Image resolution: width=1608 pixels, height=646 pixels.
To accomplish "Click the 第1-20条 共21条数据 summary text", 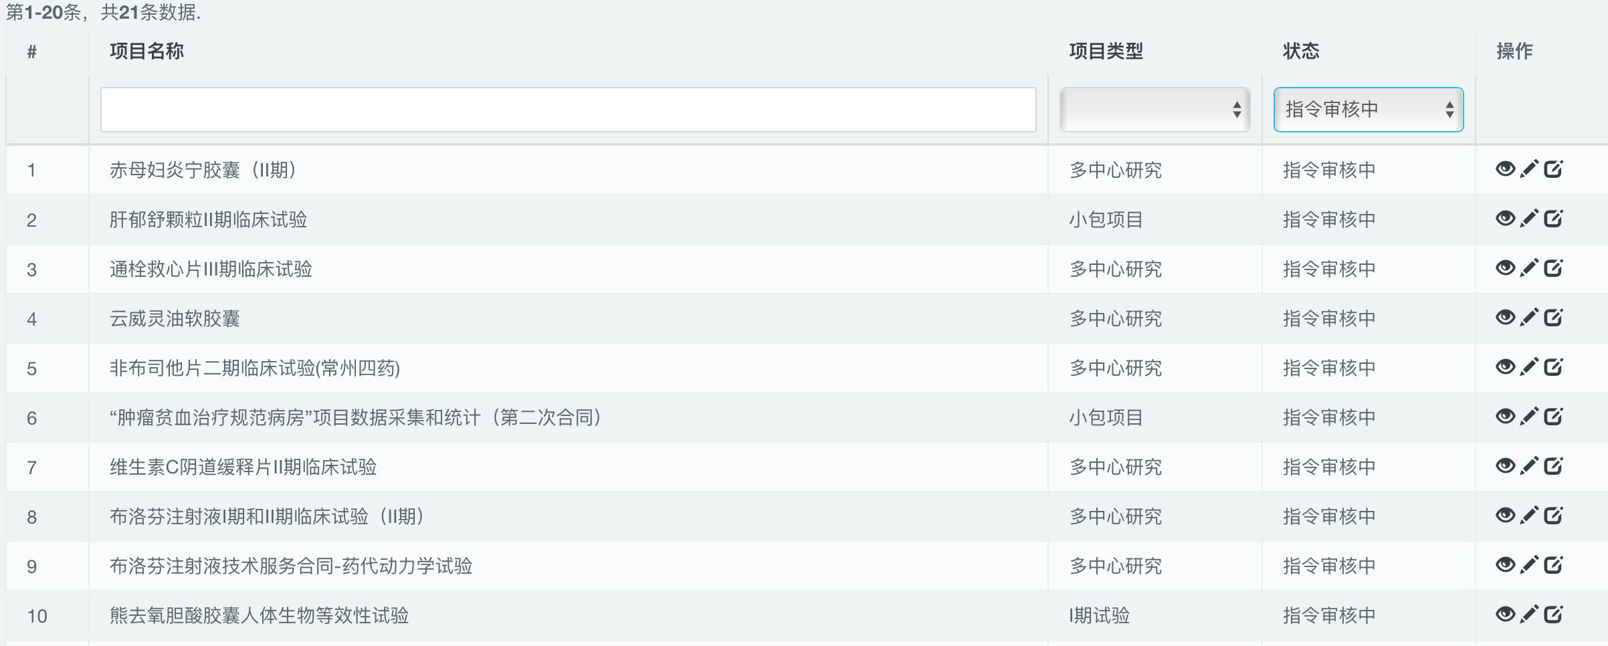I will pos(103,12).
